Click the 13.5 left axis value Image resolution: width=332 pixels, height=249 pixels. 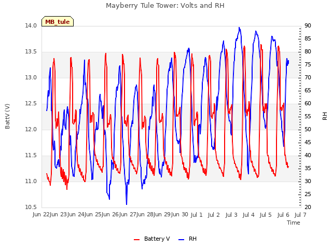(x=31, y=52)
